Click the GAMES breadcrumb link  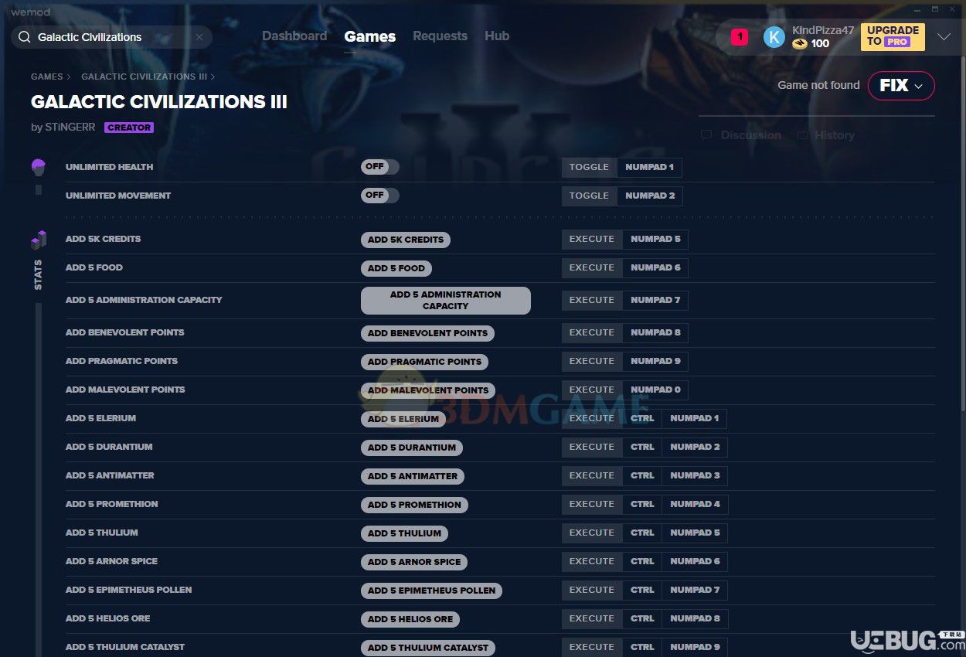46,77
